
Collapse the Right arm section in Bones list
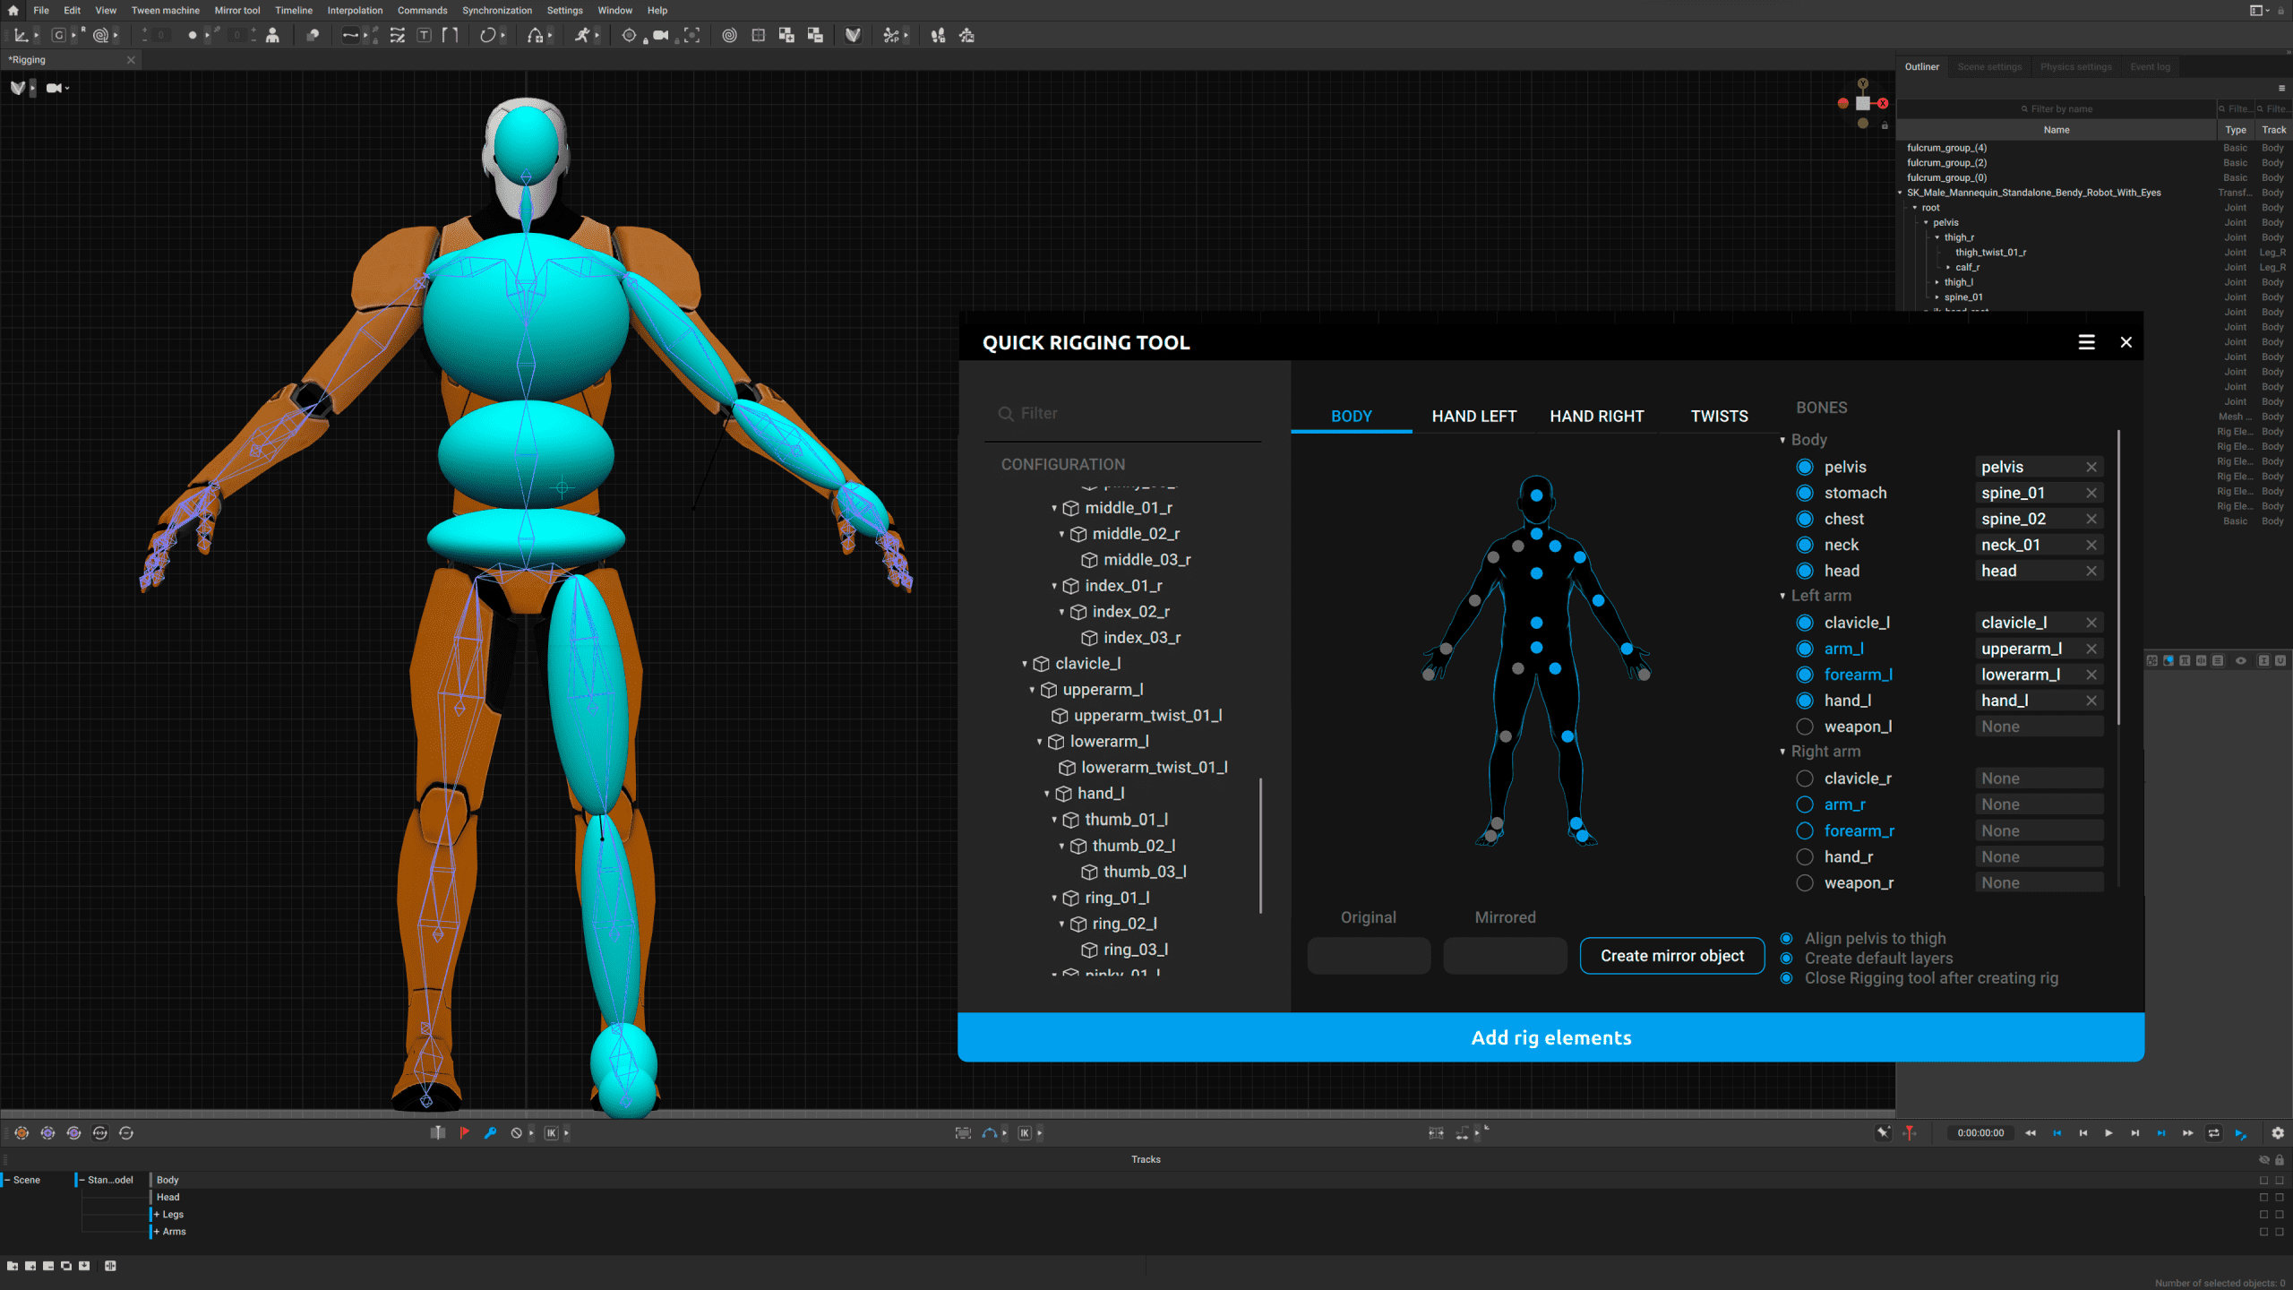tap(1783, 752)
